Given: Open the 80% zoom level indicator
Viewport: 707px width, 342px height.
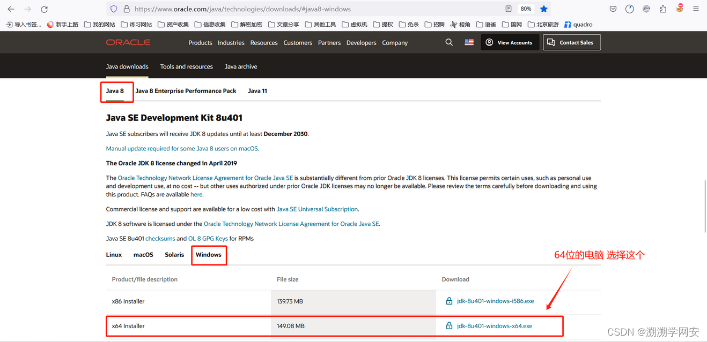Looking at the screenshot, I should tap(526, 9).
